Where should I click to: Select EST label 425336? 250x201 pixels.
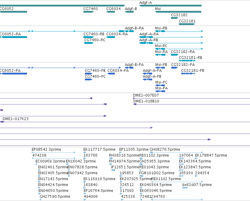(128, 197)
